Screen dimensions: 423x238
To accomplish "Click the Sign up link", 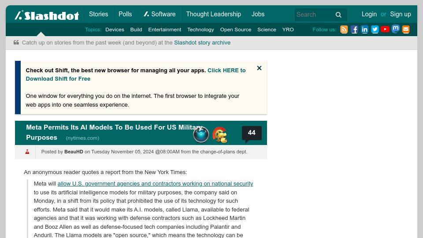I will pyautogui.click(x=401, y=14).
